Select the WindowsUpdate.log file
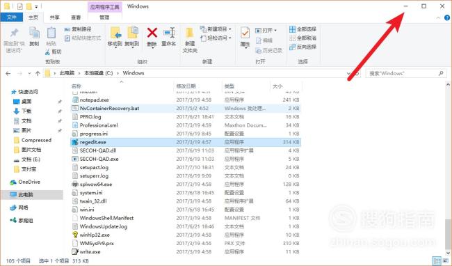Viewport: 452px width, 266px height. pyautogui.click(x=103, y=226)
